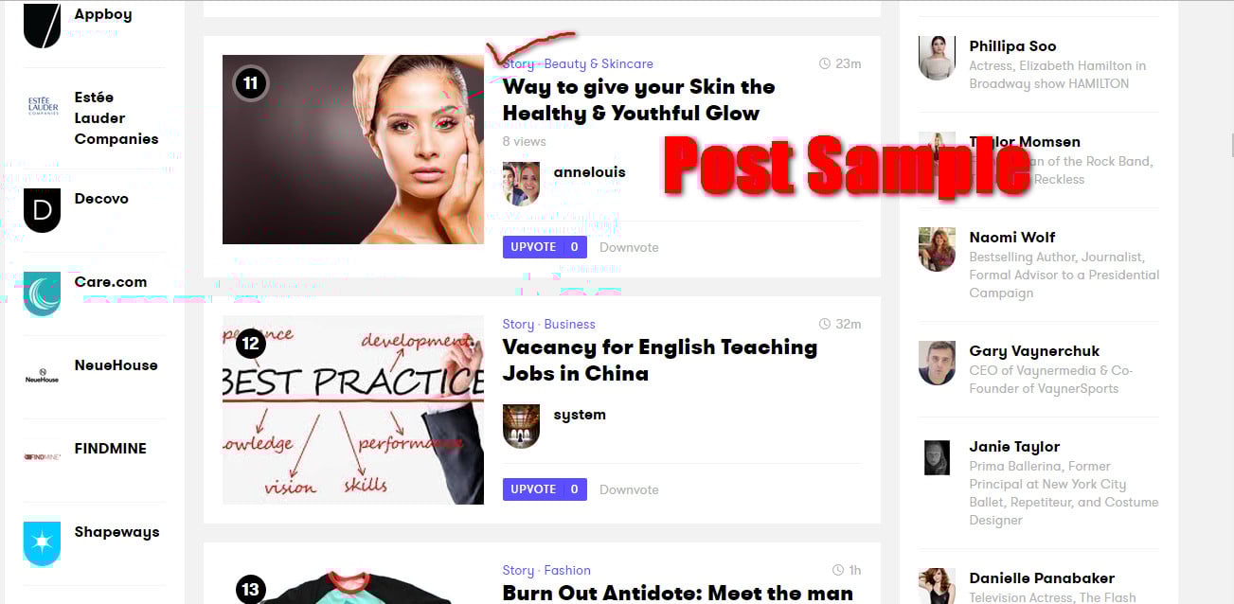1234x604 pixels.
Task: Upvote the English Teaching Jobs post
Action: pos(545,489)
